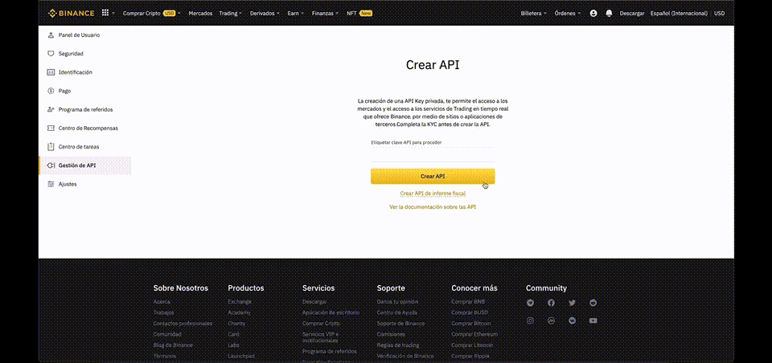Open the Telegram community icon
The height and width of the screenshot is (363, 772).
pos(530,303)
